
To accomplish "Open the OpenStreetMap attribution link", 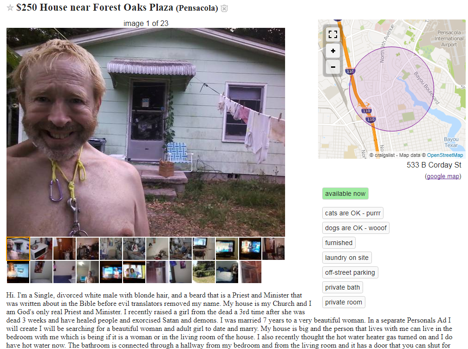I will [445, 155].
